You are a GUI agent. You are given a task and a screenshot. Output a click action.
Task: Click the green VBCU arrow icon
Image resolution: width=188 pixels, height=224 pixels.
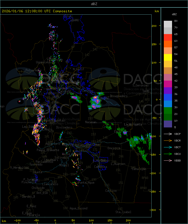tap(168, 154)
